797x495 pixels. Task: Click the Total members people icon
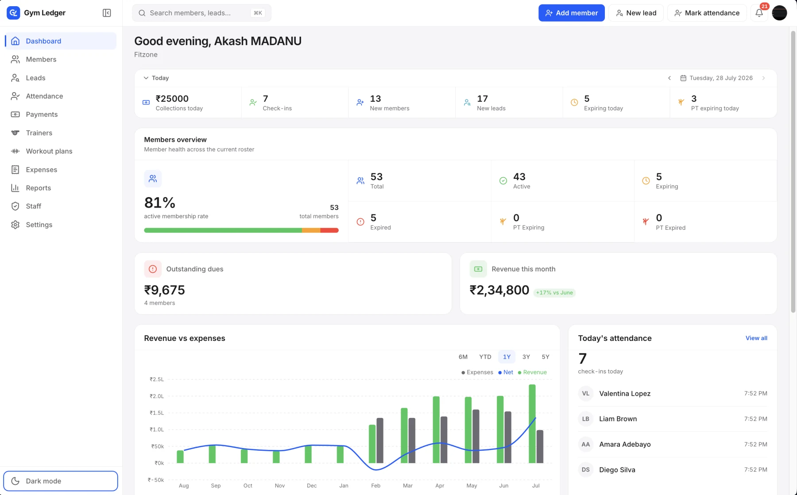pyautogui.click(x=360, y=181)
